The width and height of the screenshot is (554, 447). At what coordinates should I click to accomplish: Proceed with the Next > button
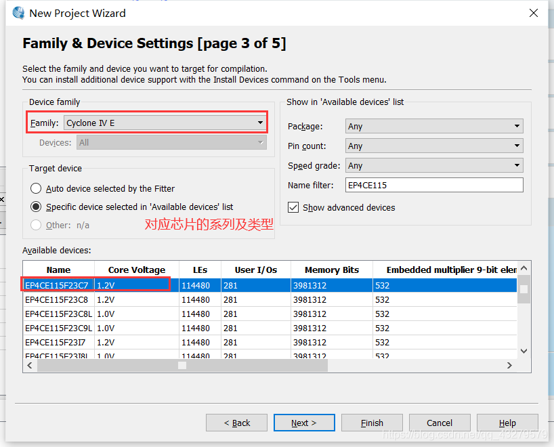304,423
